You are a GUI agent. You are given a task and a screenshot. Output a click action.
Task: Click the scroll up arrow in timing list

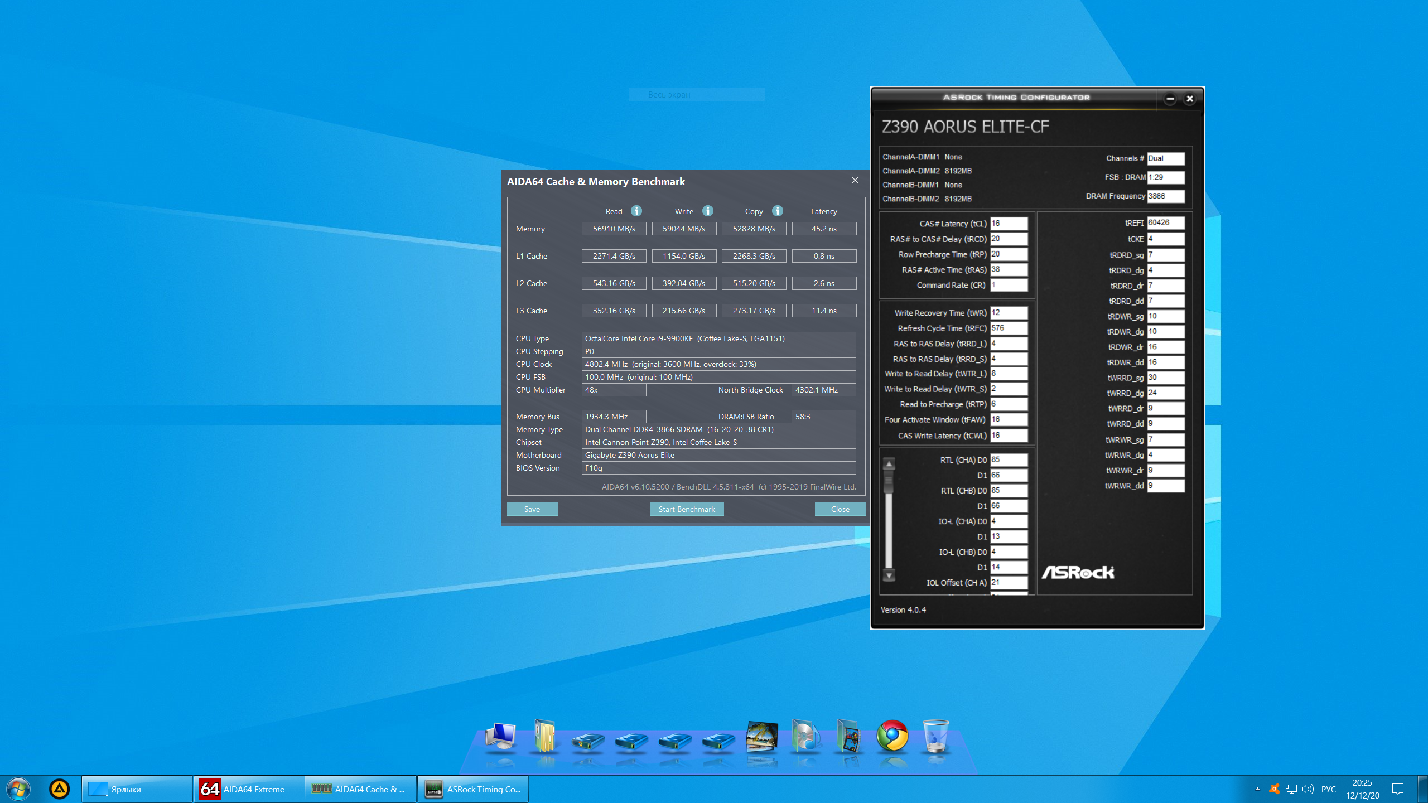889,464
